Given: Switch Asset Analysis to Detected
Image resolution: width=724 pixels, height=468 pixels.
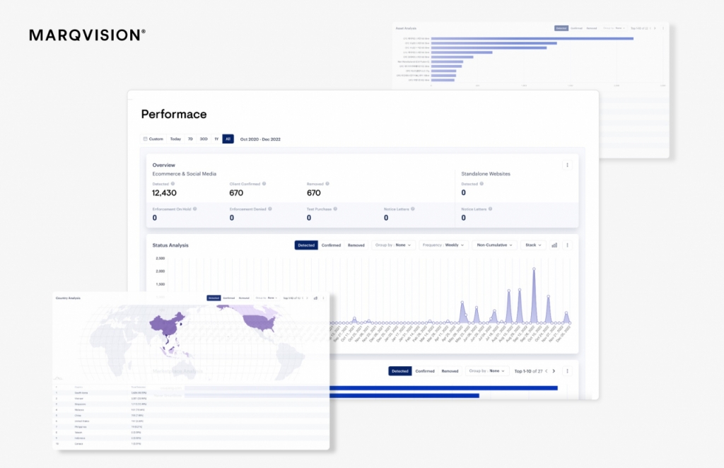Looking at the screenshot, I should (561, 28).
